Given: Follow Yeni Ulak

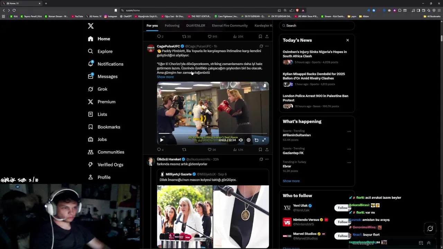Looking at the screenshot, I should coord(343,208).
